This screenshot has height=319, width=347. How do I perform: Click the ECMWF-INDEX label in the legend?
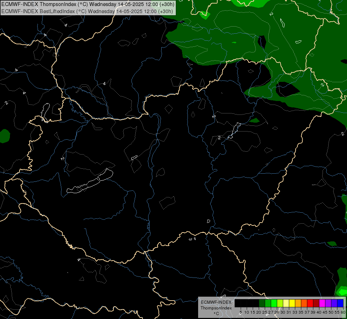216,302
